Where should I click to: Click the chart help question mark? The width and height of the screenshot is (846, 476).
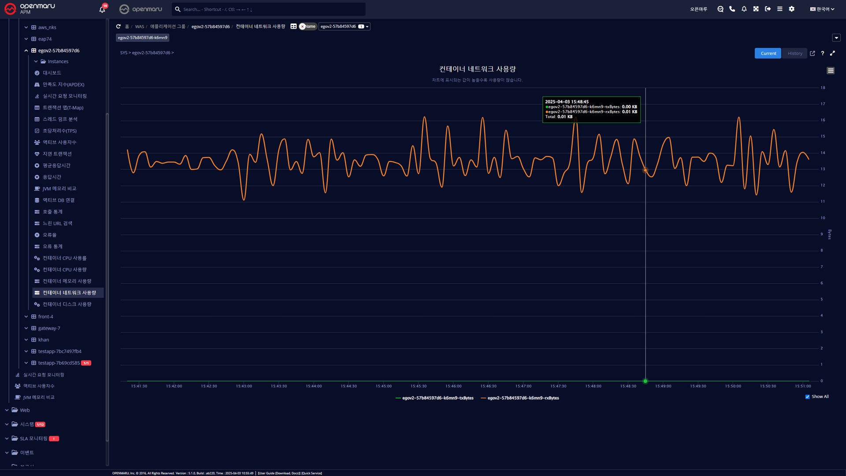pos(823,53)
